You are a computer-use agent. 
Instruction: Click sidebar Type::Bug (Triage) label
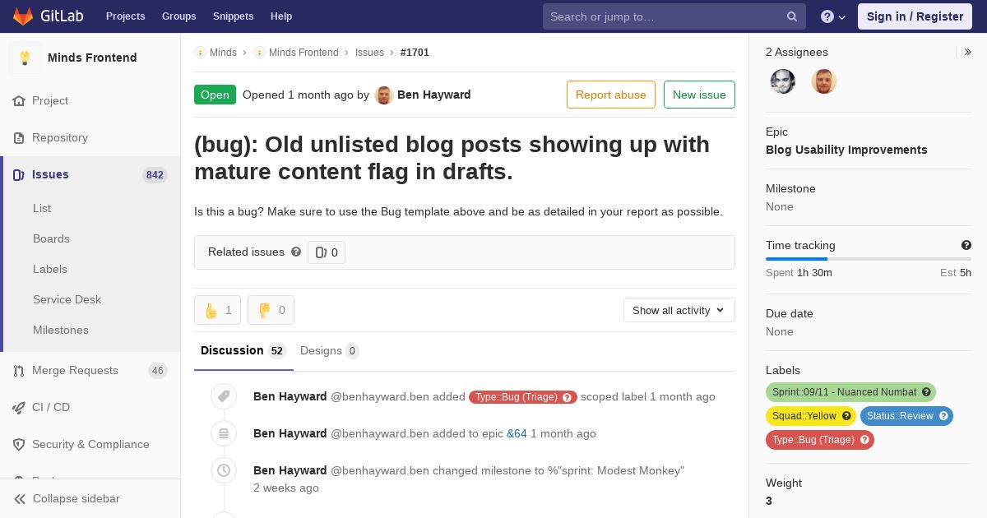(x=813, y=440)
